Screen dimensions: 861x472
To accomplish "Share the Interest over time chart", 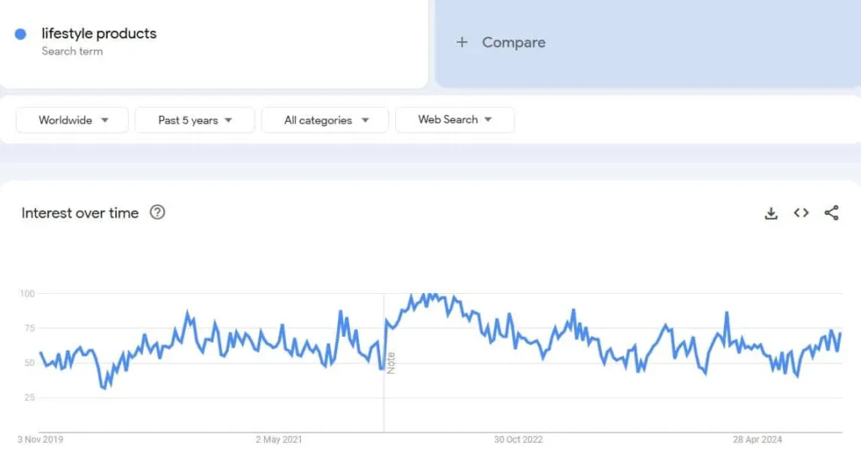I will click(x=832, y=213).
